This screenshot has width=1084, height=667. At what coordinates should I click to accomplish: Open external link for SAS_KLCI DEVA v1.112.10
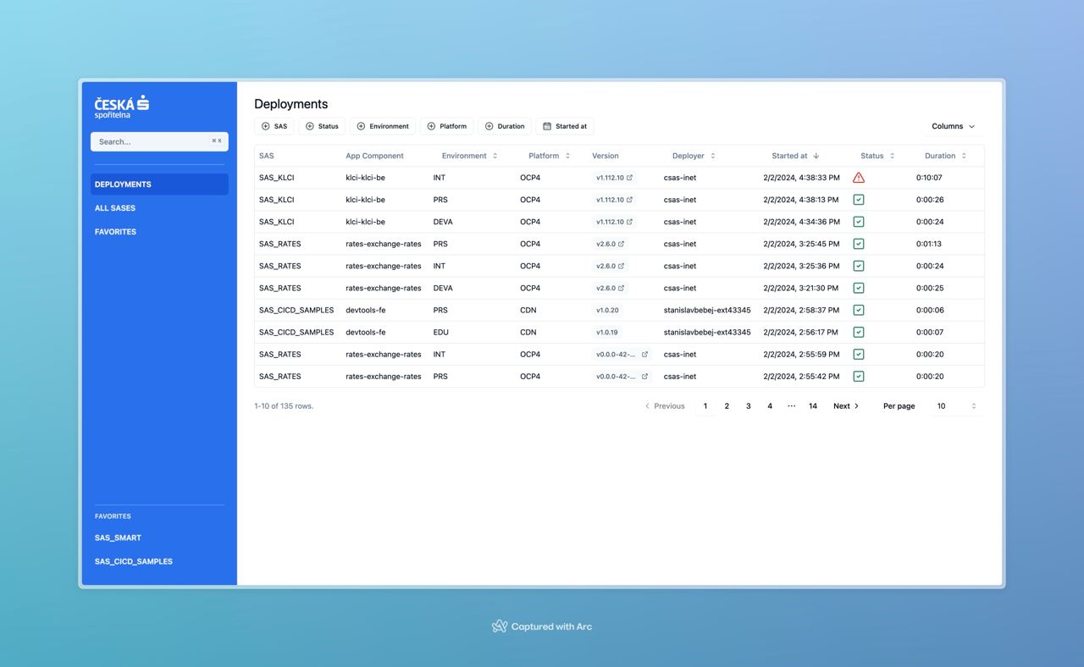pyautogui.click(x=629, y=222)
